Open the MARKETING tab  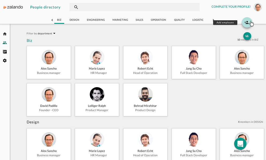[x=120, y=20]
